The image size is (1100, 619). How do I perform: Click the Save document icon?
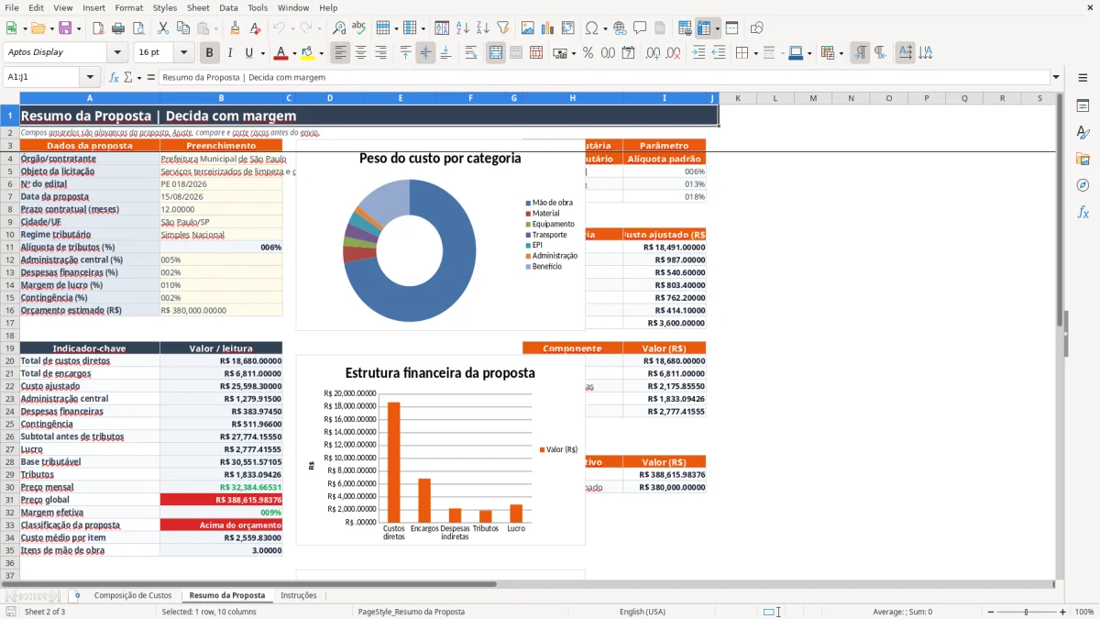65,28
